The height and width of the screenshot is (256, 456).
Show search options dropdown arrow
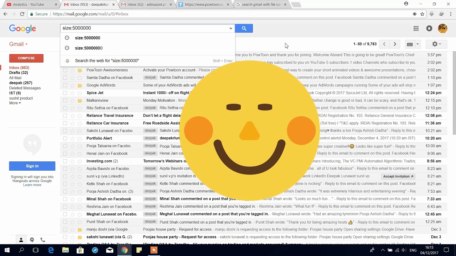(230, 28)
